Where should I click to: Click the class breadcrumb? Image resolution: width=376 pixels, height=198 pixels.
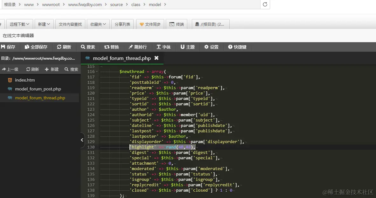(x=136, y=4)
